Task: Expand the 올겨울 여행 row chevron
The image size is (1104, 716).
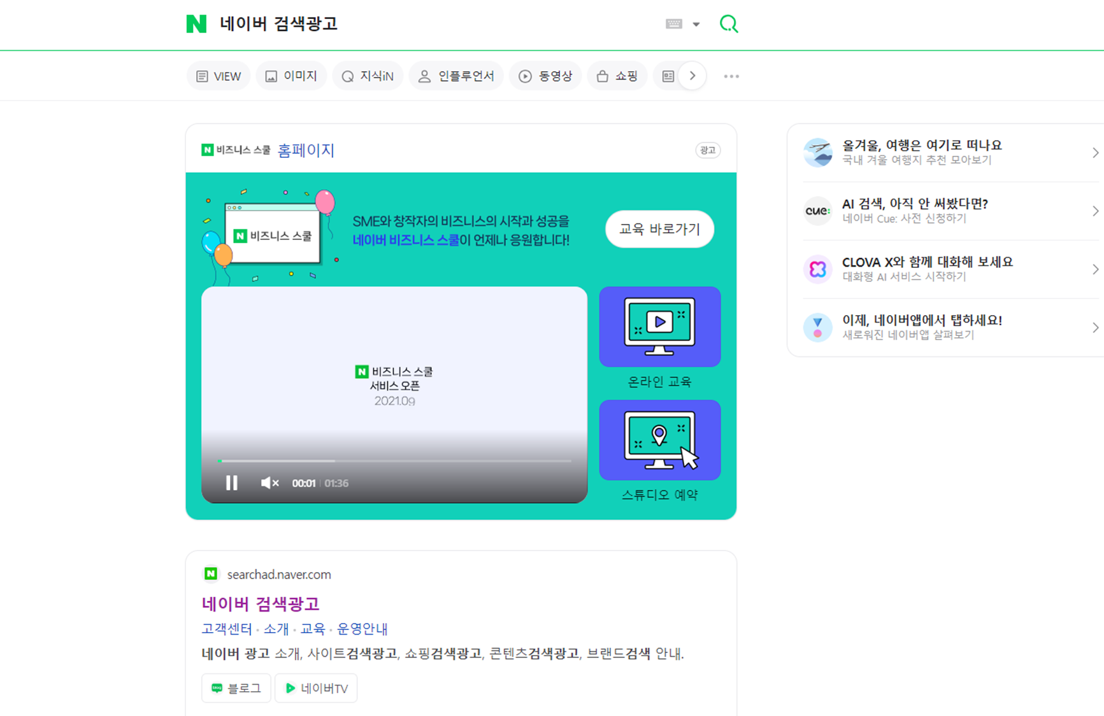Action: pyautogui.click(x=1095, y=153)
